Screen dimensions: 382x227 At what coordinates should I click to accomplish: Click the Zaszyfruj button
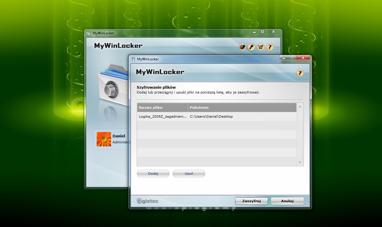[252, 201]
